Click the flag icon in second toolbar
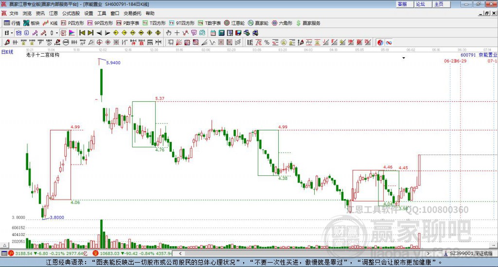 tap(72, 33)
